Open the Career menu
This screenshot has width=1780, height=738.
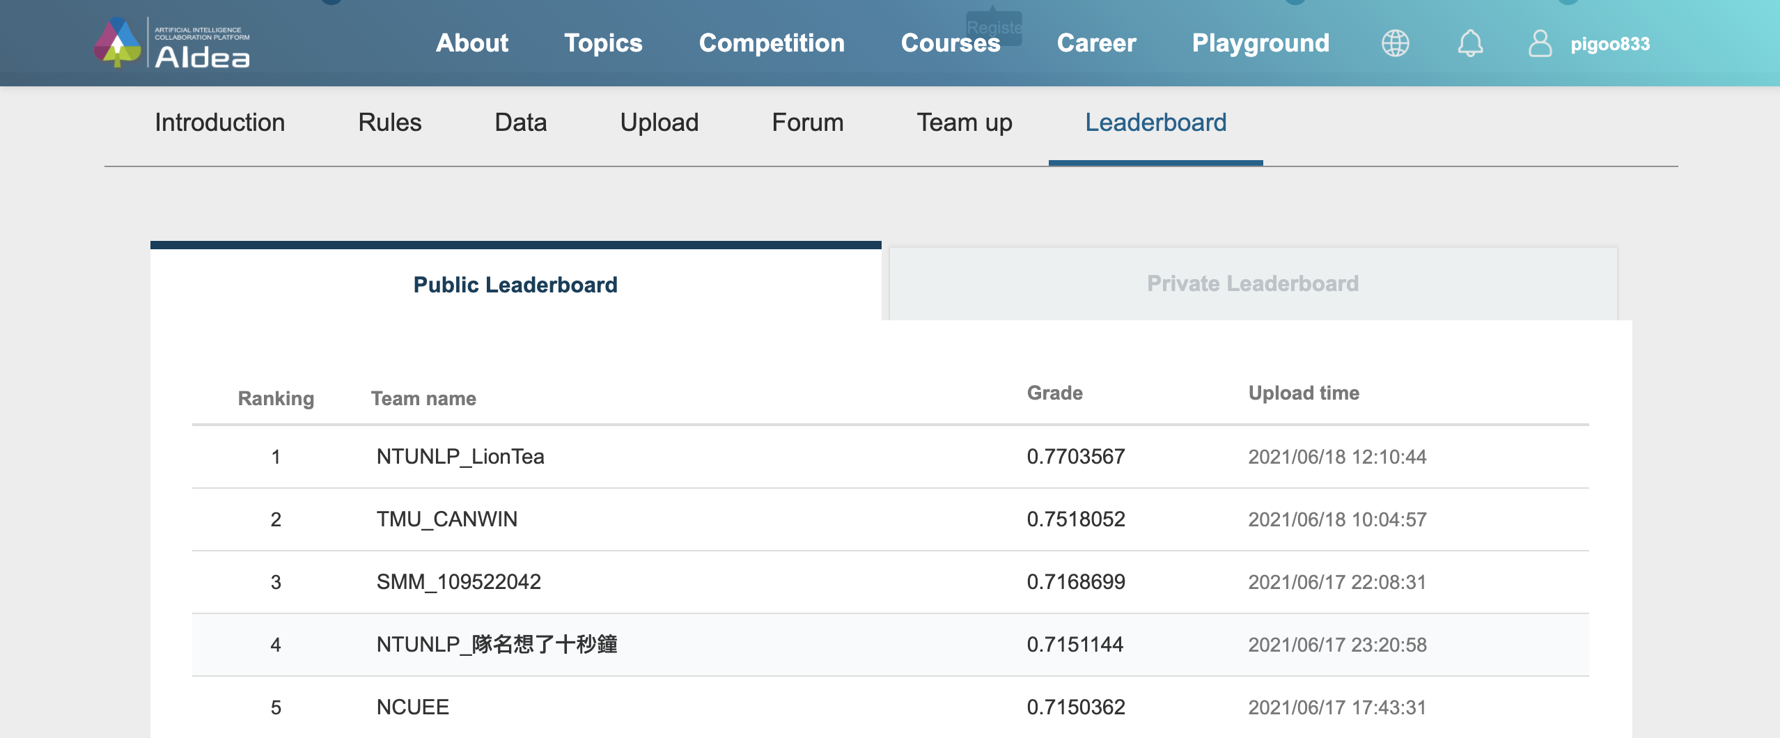click(1097, 43)
